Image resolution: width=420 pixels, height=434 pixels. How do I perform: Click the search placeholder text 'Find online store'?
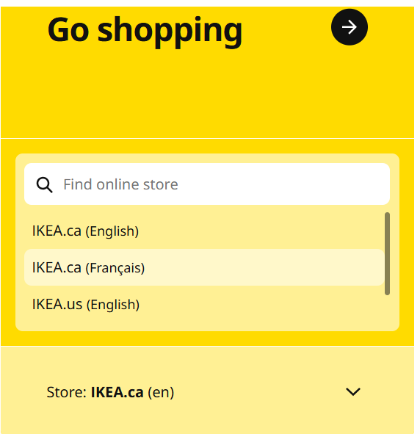(x=120, y=184)
